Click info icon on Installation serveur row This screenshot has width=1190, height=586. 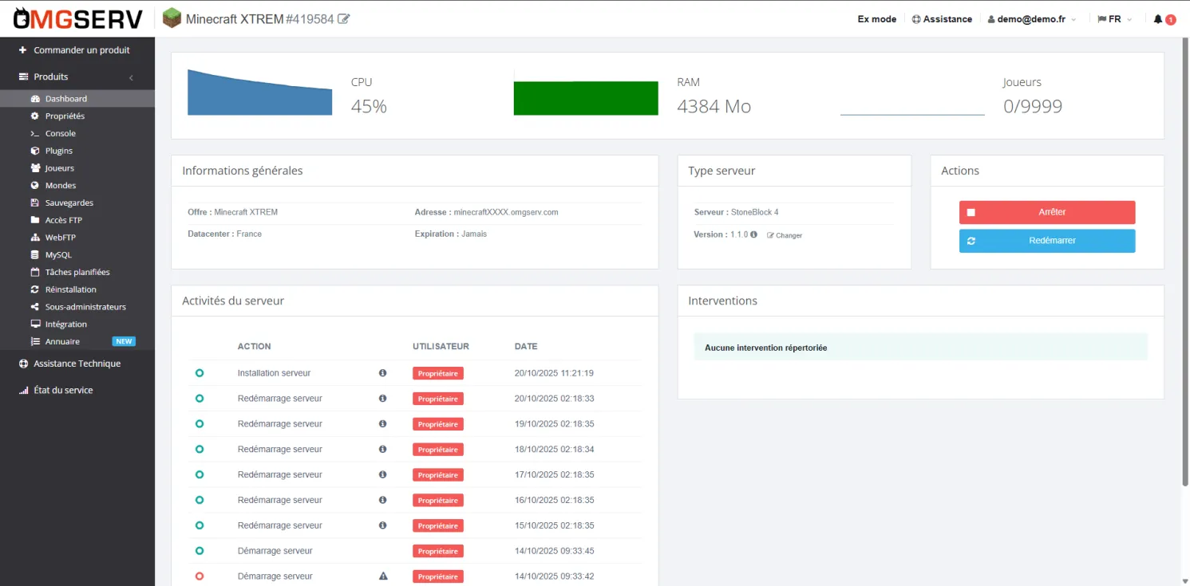point(382,373)
